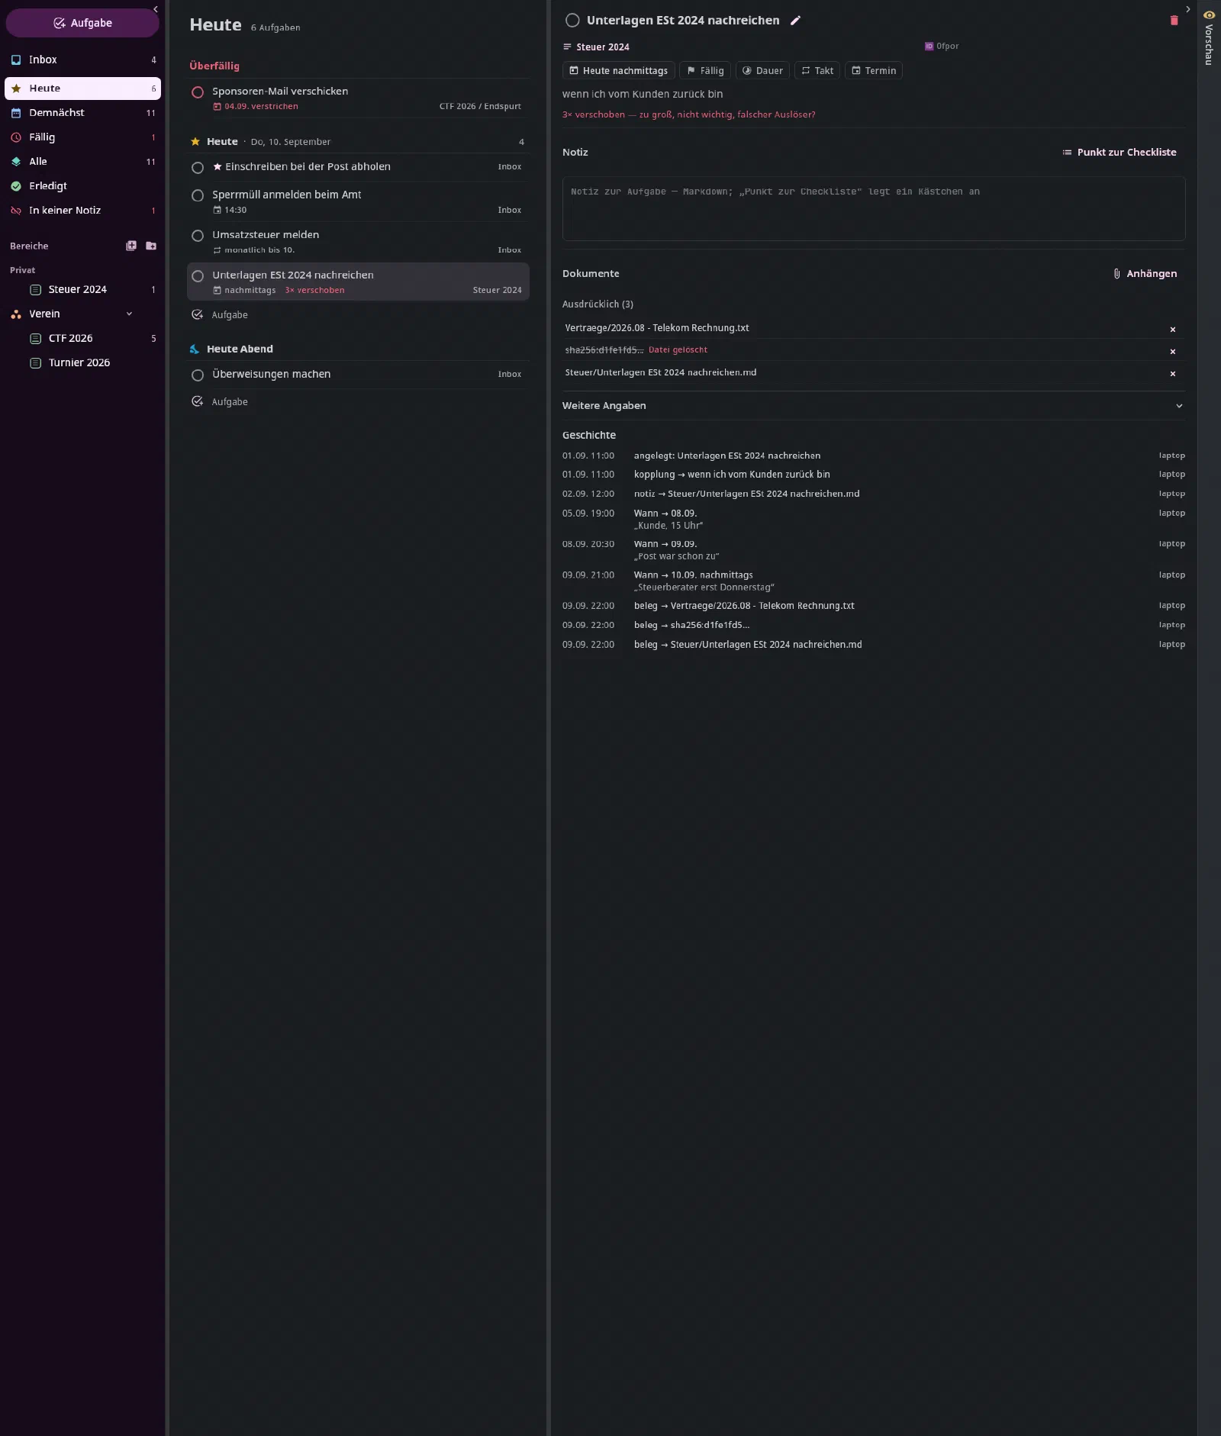Remove the deleted sha256 attachment entry

(x=1173, y=352)
